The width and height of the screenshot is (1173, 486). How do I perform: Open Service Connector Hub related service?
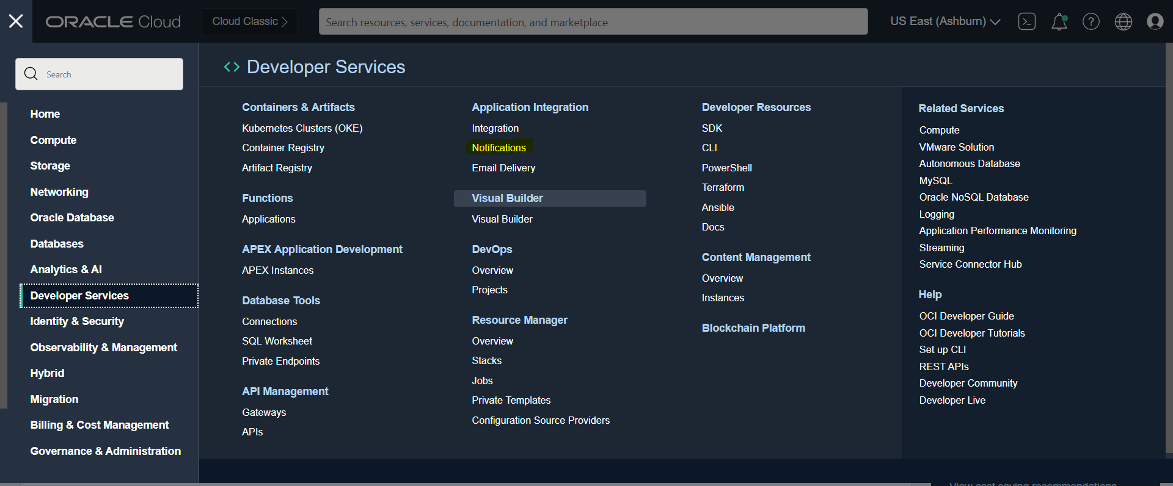tap(970, 264)
